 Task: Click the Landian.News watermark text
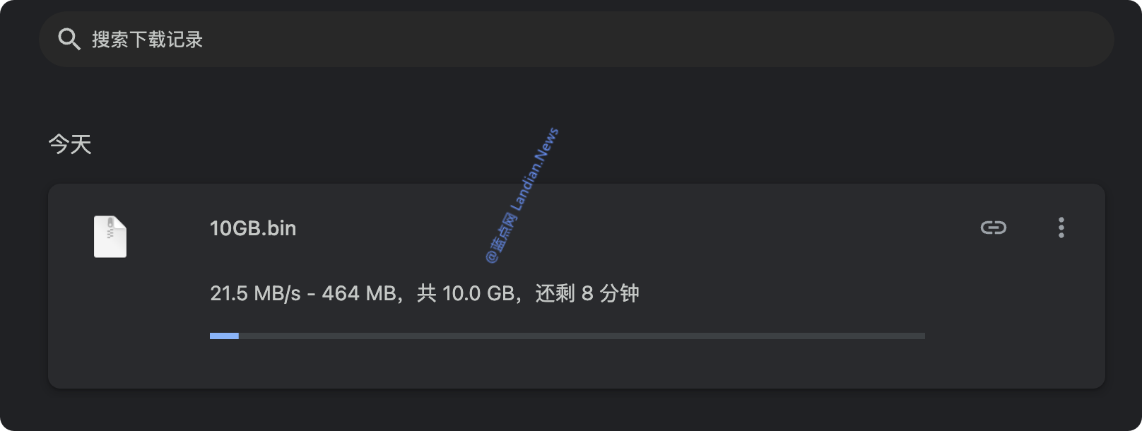(534, 170)
